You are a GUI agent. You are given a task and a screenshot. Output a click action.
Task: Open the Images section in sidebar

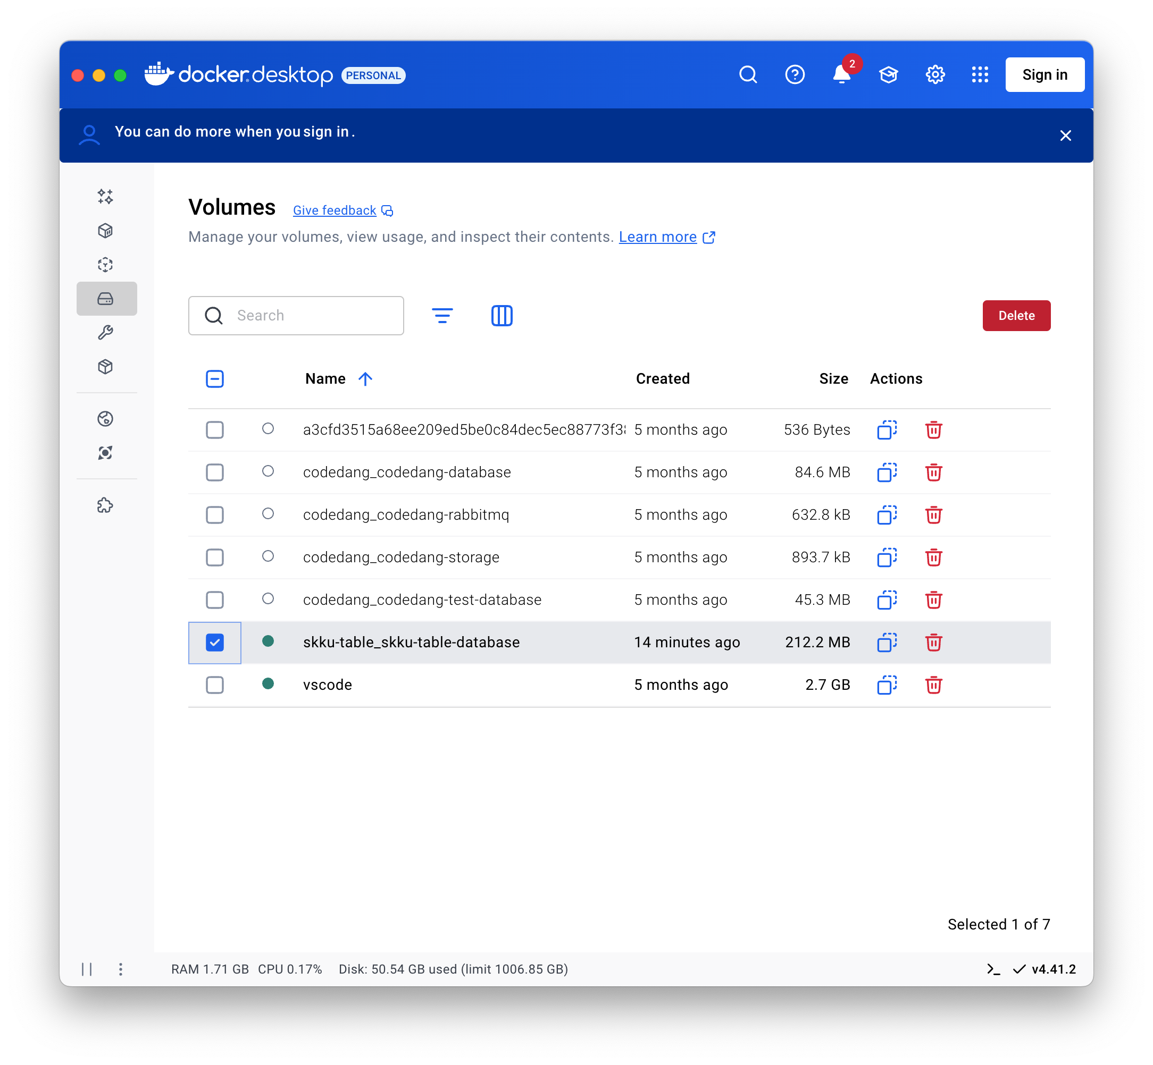(x=105, y=265)
